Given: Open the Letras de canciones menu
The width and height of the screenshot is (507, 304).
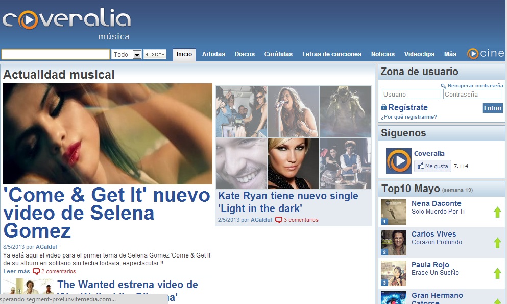Looking at the screenshot, I should (x=331, y=54).
